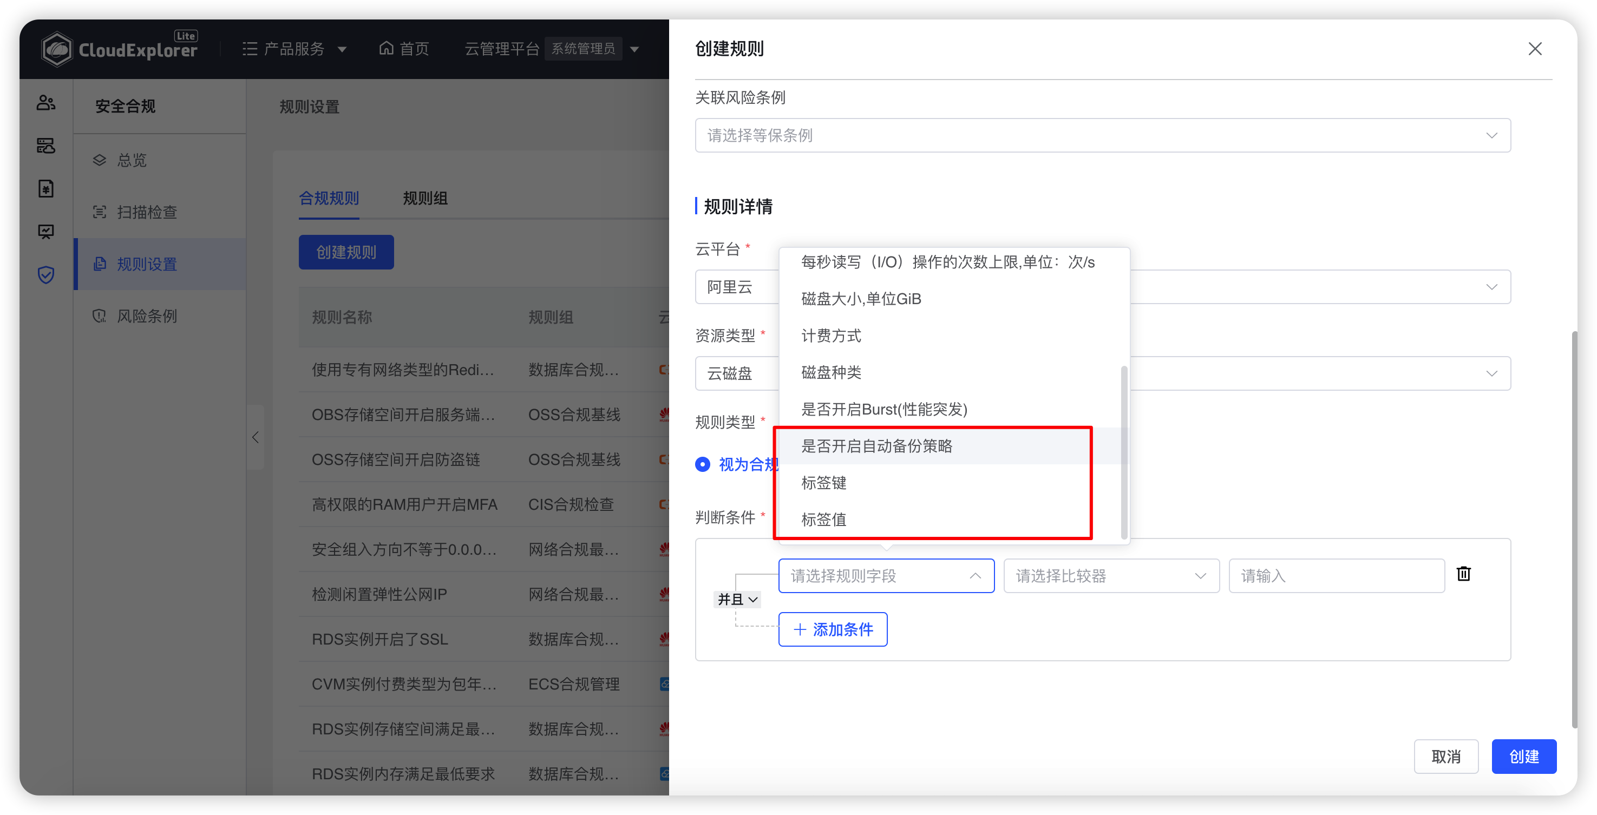The width and height of the screenshot is (1597, 815).
Task: Choose 标签键 option
Action: tap(953, 483)
